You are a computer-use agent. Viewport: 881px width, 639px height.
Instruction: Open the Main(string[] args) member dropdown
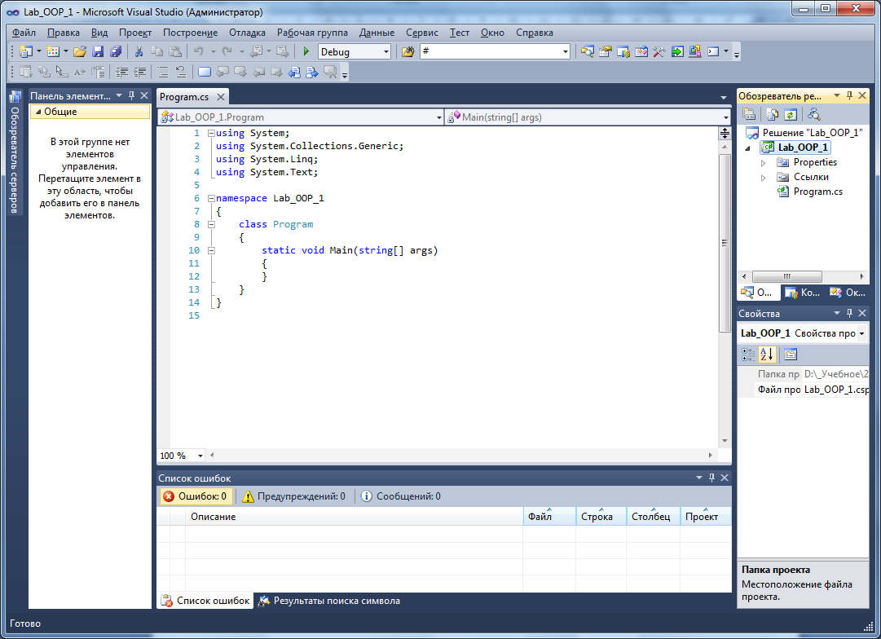click(725, 117)
